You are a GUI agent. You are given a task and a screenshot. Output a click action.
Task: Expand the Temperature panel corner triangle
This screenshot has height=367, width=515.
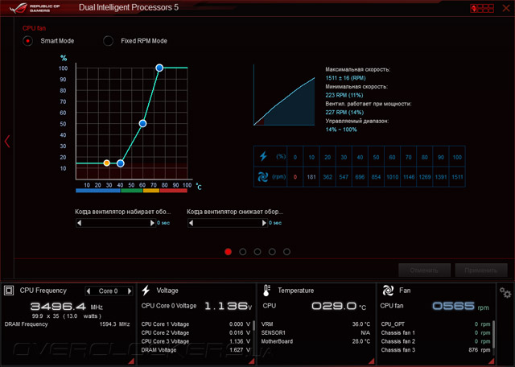(x=372, y=361)
